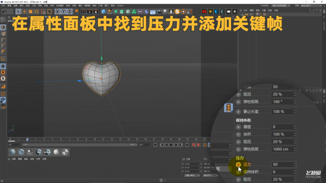Add a camera object
This screenshot has width=326, height=183.
pos(159,12)
